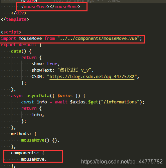The image size is (166, 168).
Task: Click the 'mouseMove() {}' method line
Action: [40, 140]
